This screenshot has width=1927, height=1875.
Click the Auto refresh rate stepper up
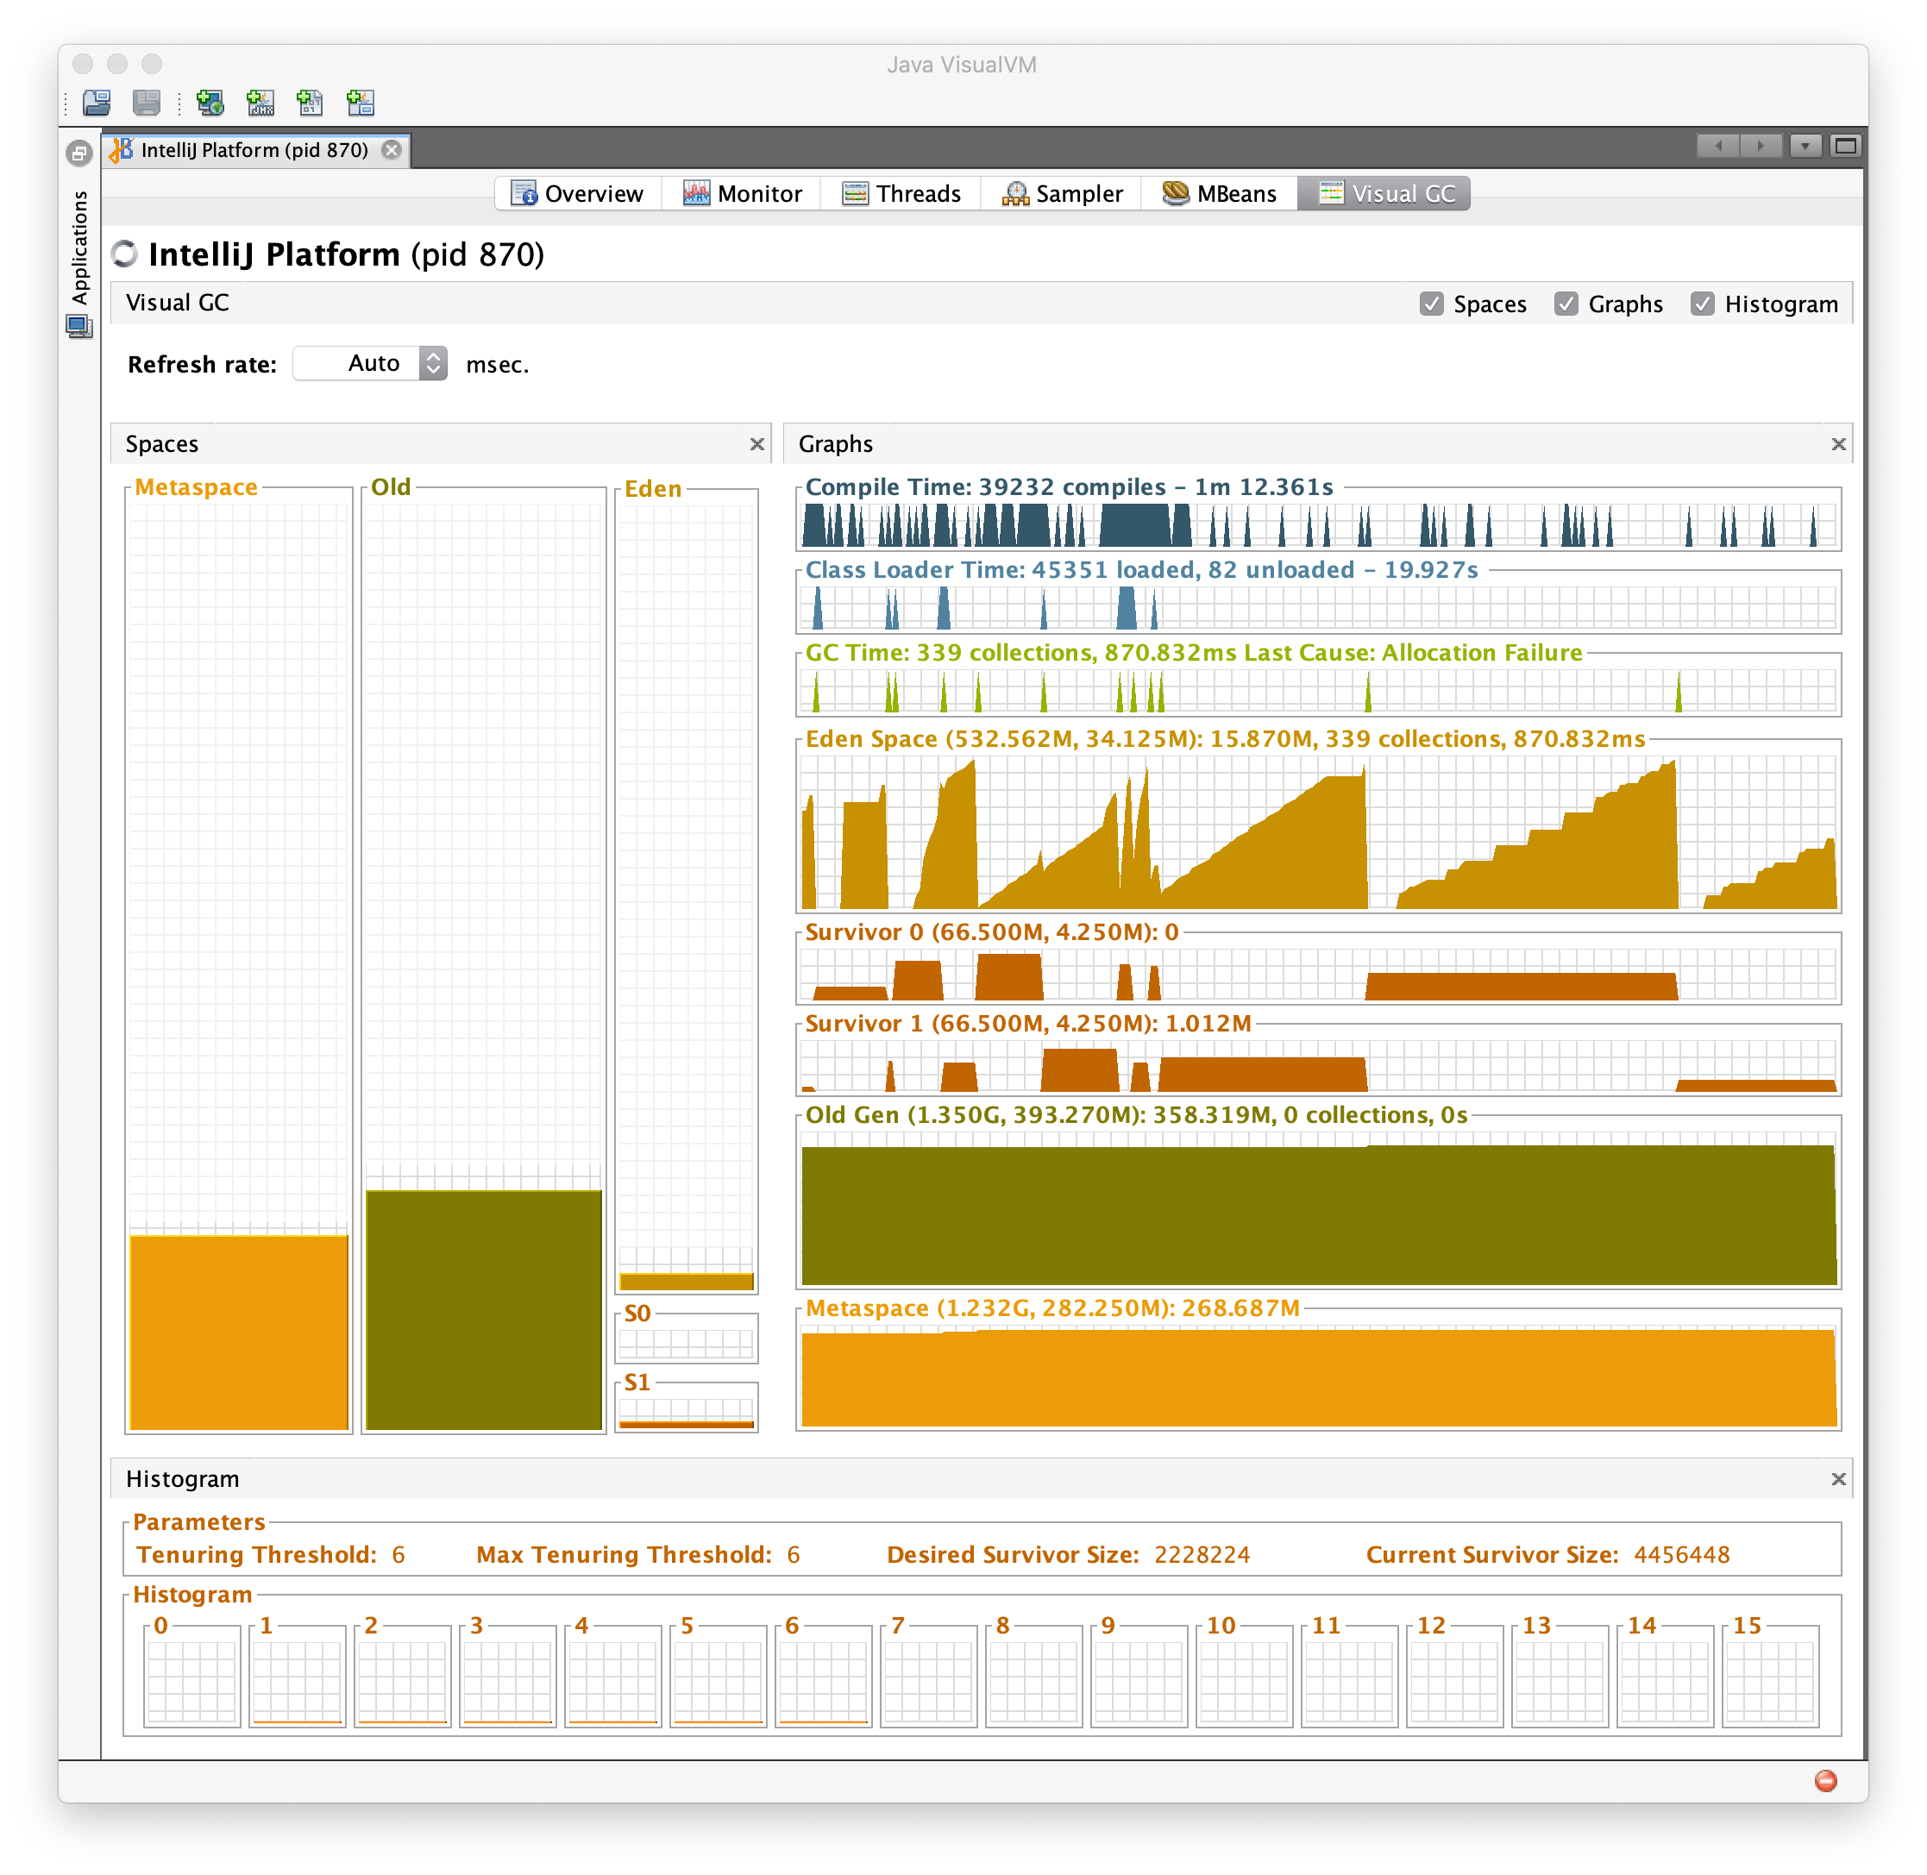(434, 356)
